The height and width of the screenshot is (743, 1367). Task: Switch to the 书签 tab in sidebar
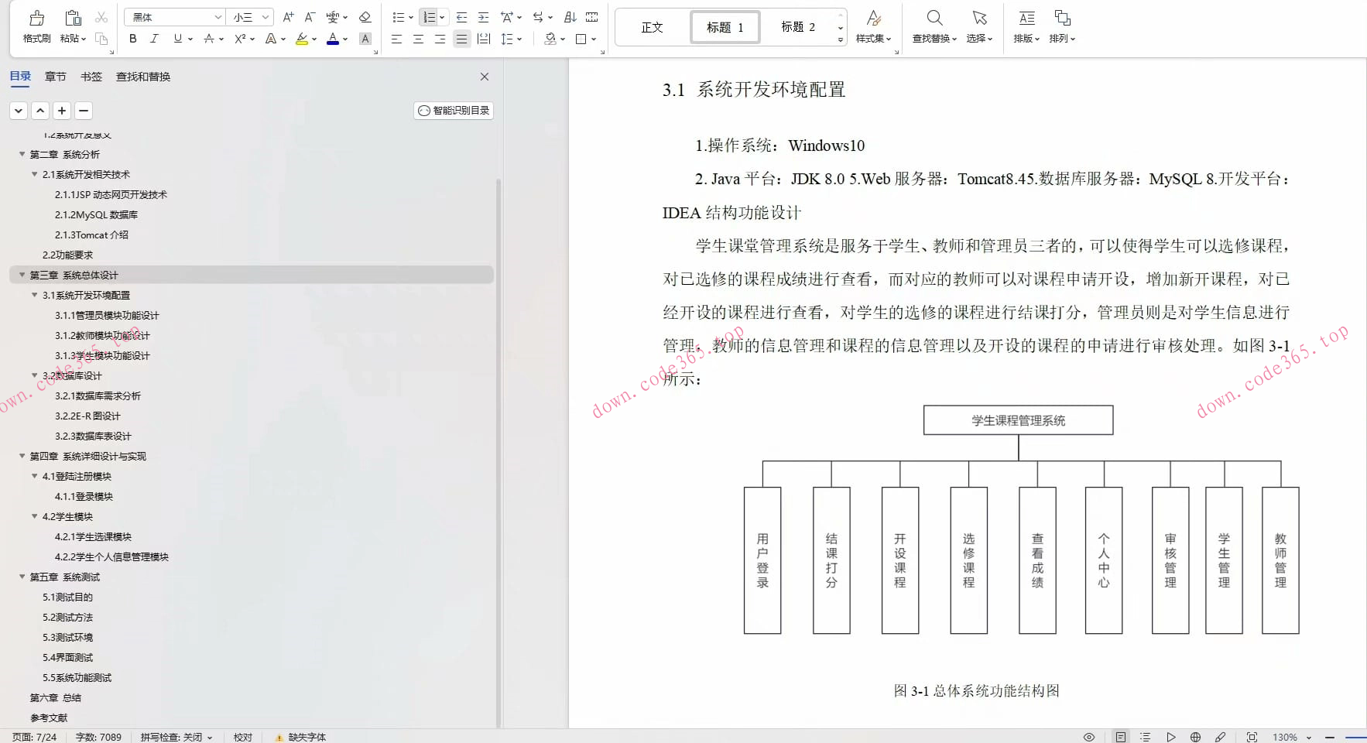[91, 76]
